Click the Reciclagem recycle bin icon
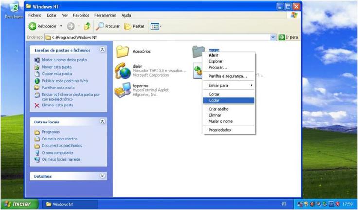 coord(15,8)
